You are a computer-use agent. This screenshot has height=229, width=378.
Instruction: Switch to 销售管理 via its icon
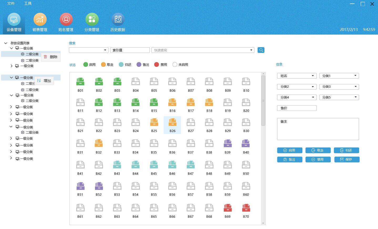click(x=40, y=22)
